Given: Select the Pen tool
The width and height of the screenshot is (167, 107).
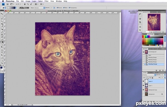Looking at the screenshot, I should point(2,50).
